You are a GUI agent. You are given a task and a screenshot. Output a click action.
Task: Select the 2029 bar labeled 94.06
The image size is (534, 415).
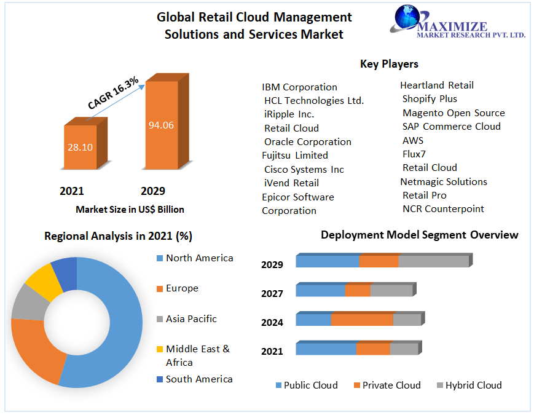point(160,125)
